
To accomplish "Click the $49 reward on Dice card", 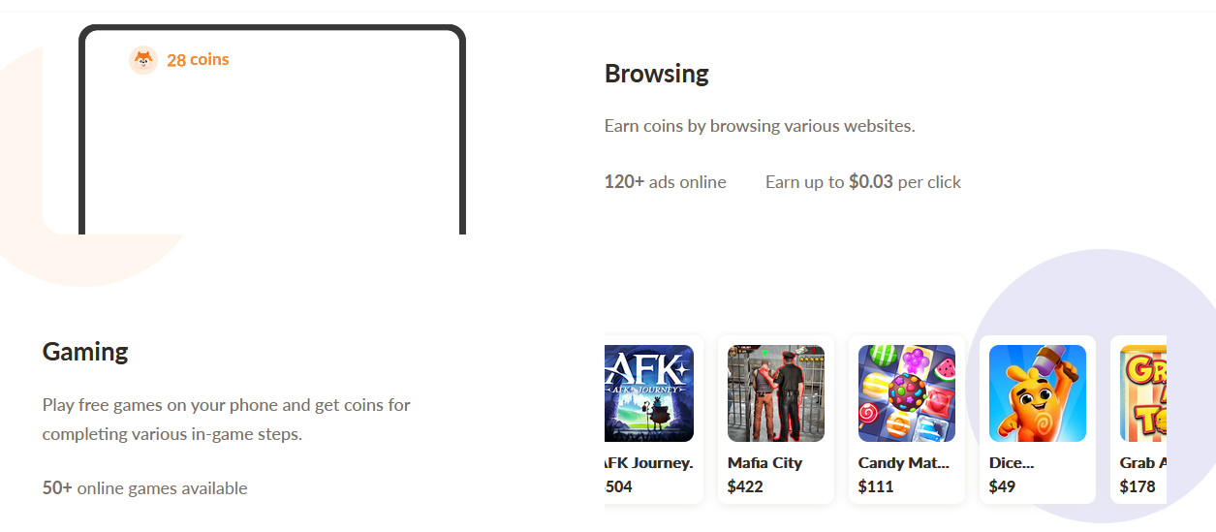I will click(x=1002, y=486).
